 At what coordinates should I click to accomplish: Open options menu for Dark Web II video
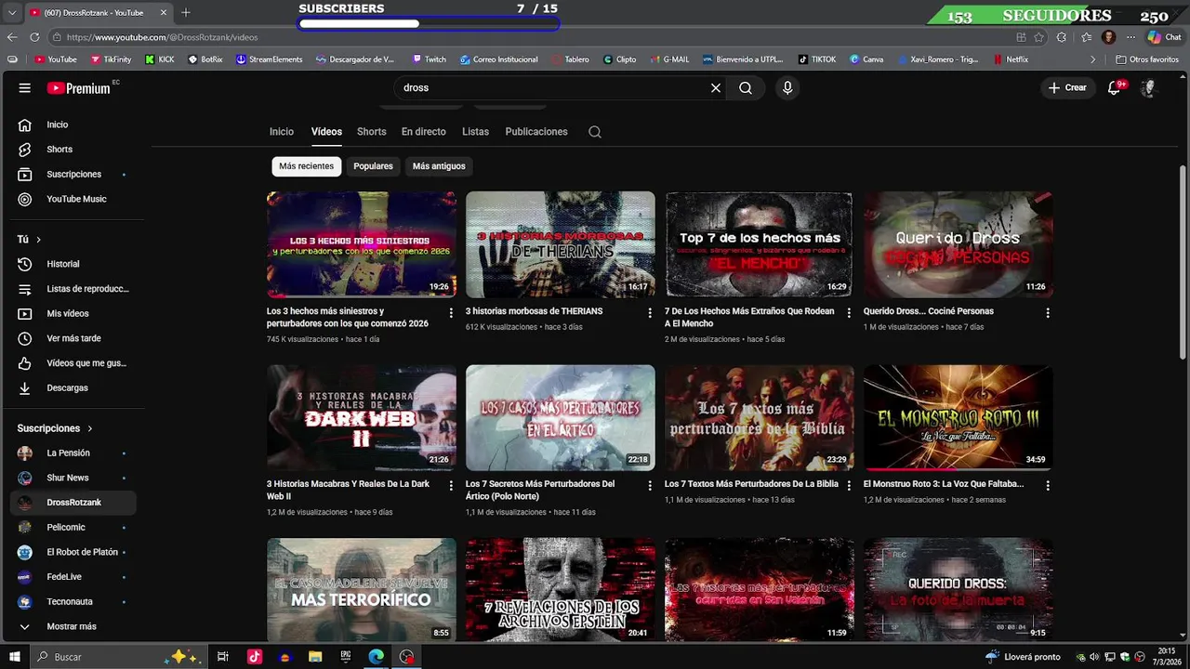(451, 486)
